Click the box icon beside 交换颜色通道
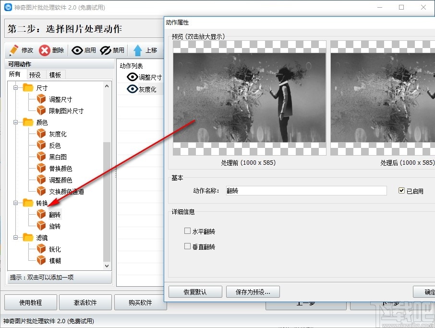 click(x=41, y=191)
